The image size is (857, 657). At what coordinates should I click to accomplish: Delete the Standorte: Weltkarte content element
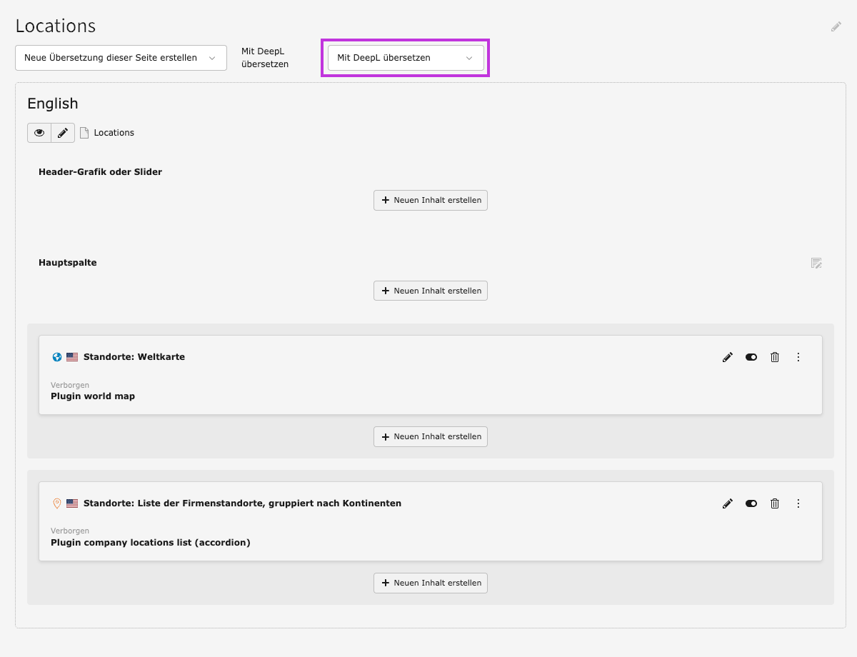tap(775, 357)
